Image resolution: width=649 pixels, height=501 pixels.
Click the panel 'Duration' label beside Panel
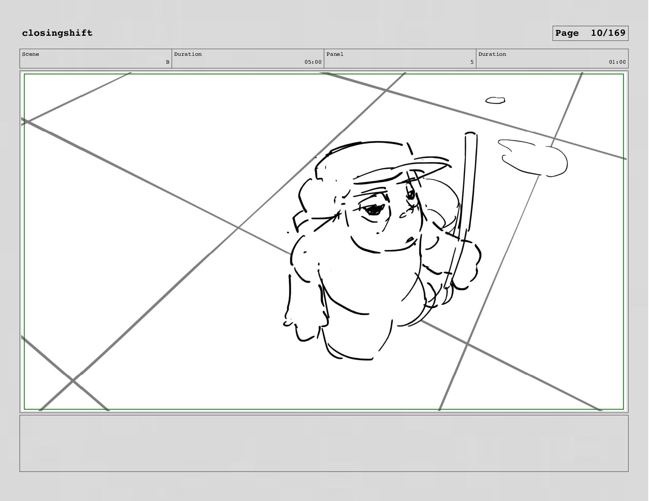tap(492, 54)
